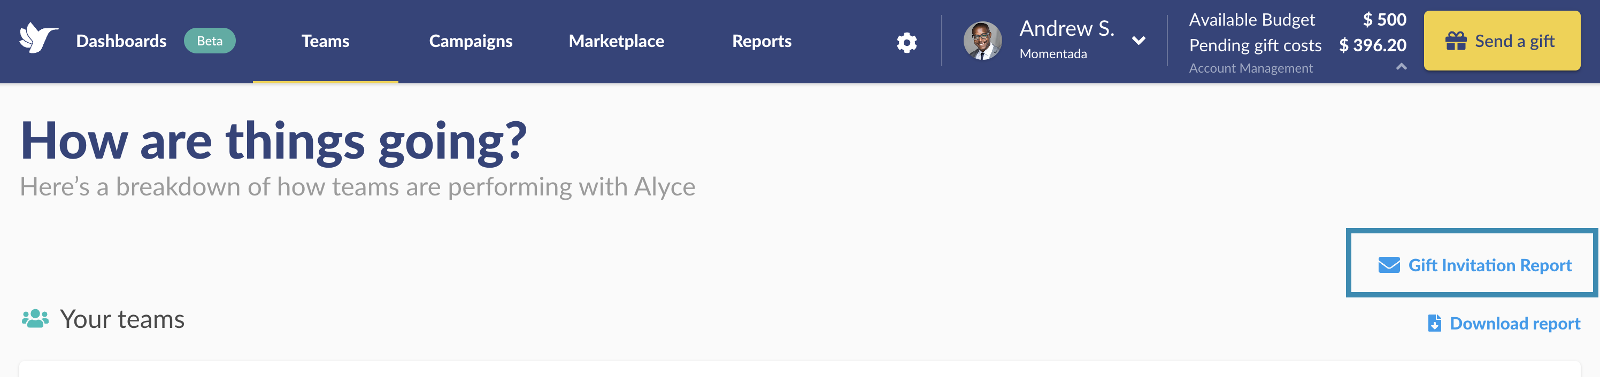Viewport: 1600px width, 377px height.
Task: Click the Available Budget amount
Action: pyautogui.click(x=1384, y=19)
